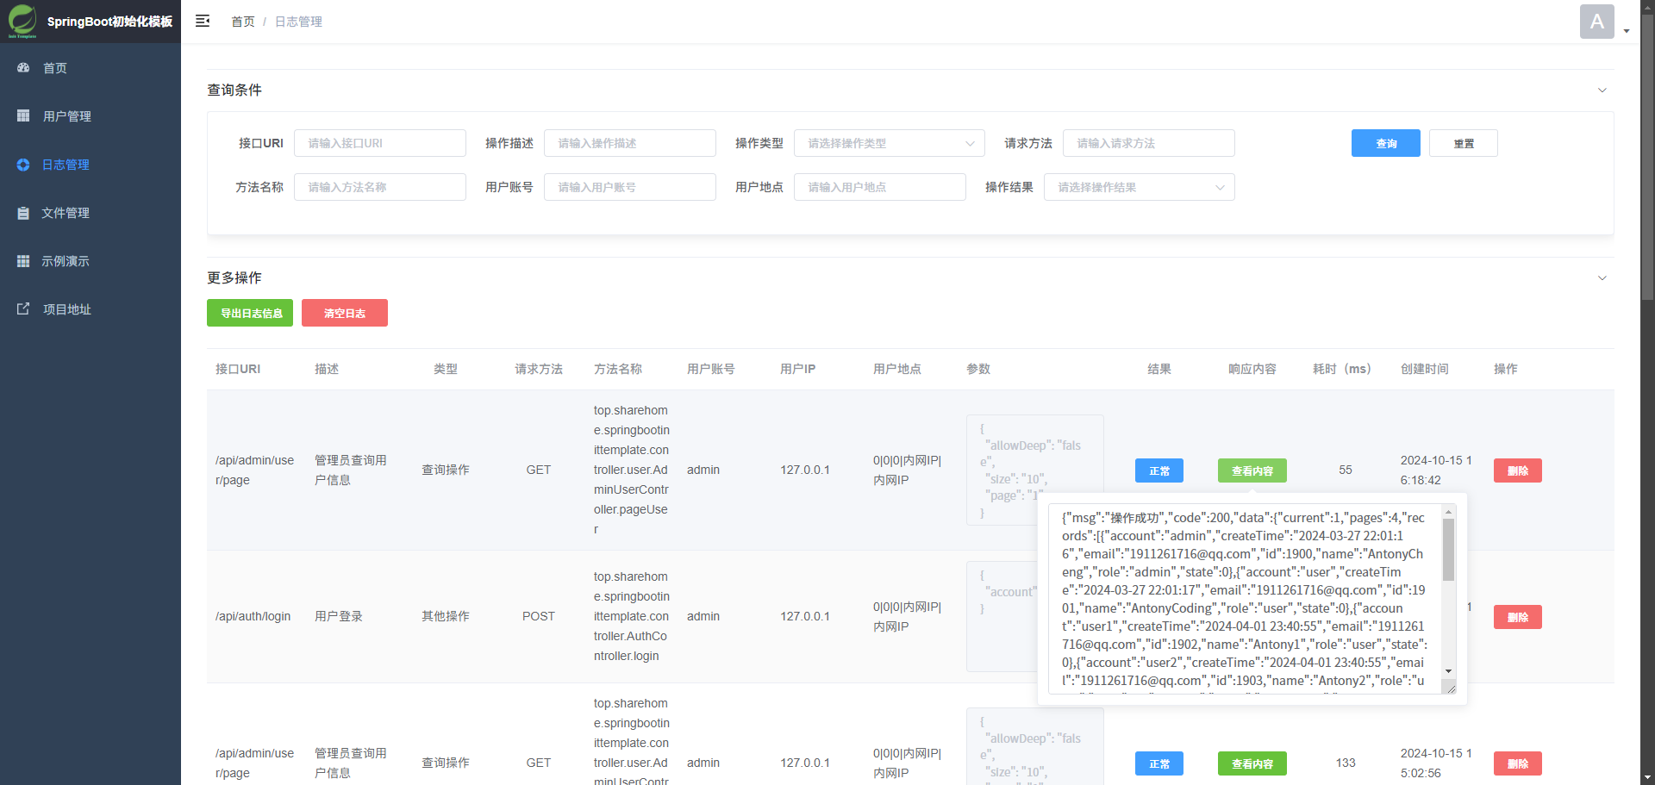Click the popover scrollbar up arrow
Screen dimensions: 1655x785
1448,512
